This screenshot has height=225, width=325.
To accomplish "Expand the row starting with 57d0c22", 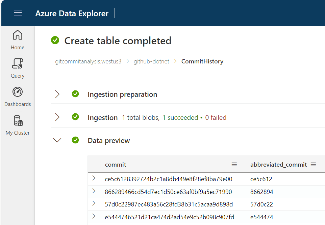I will 94,204.
